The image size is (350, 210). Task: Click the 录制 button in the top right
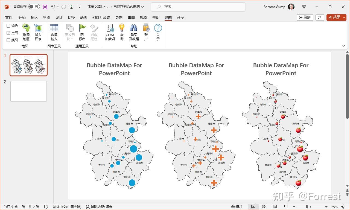click(x=305, y=17)
